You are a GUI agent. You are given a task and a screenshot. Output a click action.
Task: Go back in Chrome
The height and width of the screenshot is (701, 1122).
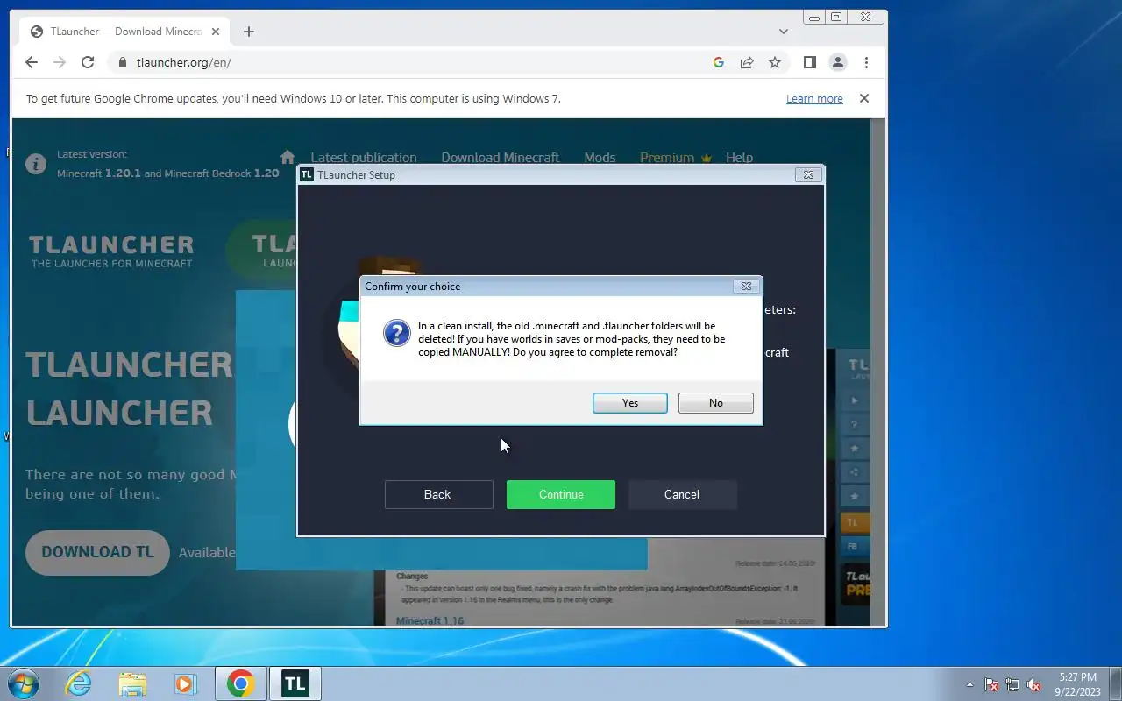point(32,62)
